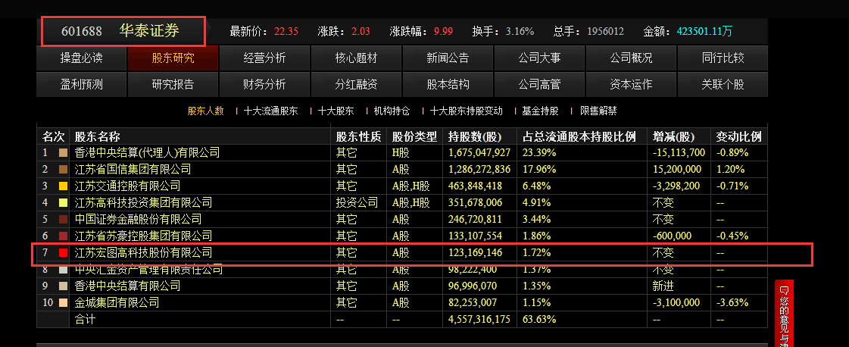Click swatch beside 江苏高科技投资集团有限公司
Screen dimensions: 849x347
click(63, 203)
